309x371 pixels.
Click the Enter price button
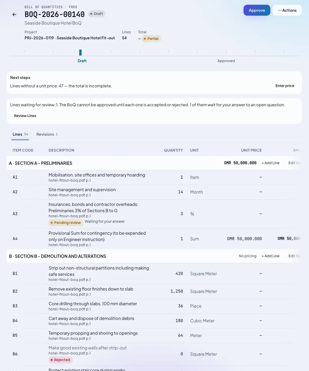pos(285,86)
